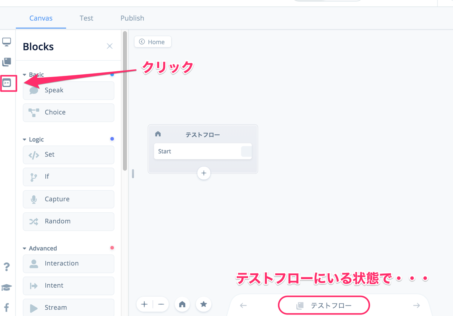Open the API console tool in the left sidebar

point(8,83)
